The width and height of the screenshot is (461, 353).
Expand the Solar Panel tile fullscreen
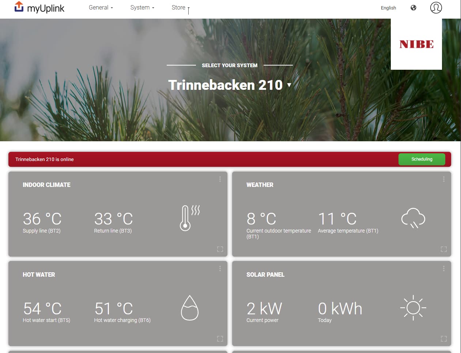click(x=444, y=339)
